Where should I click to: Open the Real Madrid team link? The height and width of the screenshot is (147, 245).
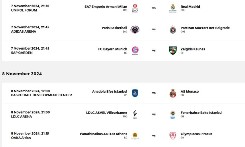pos(190,7)
